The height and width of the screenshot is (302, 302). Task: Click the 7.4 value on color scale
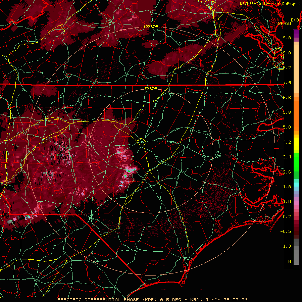coord(287,83)
